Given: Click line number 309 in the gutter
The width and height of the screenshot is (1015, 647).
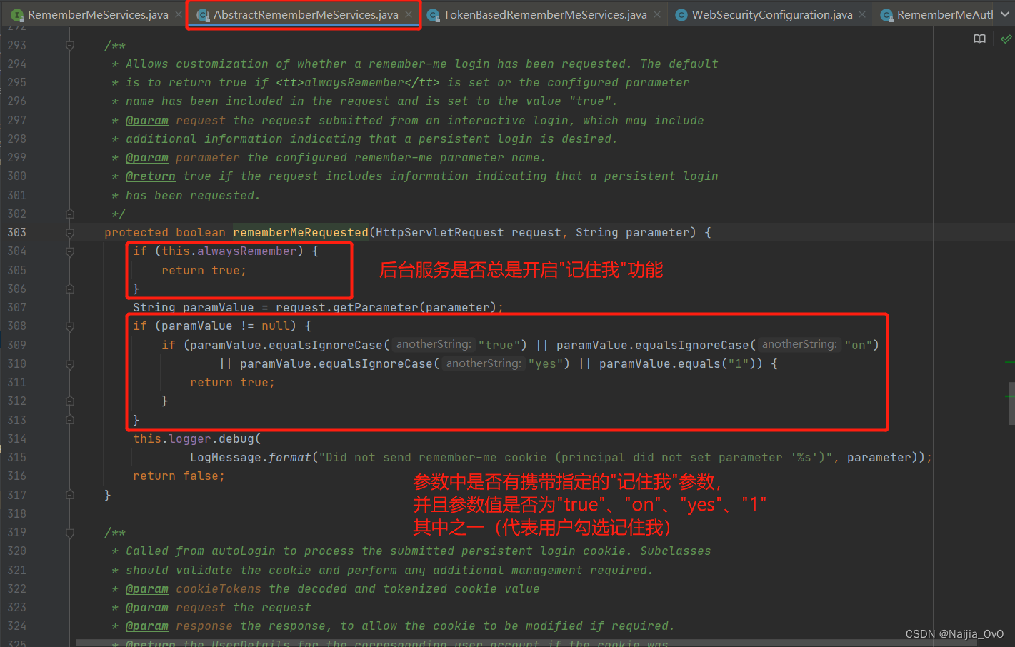Looking at the screenshot, I should (17, 345).
